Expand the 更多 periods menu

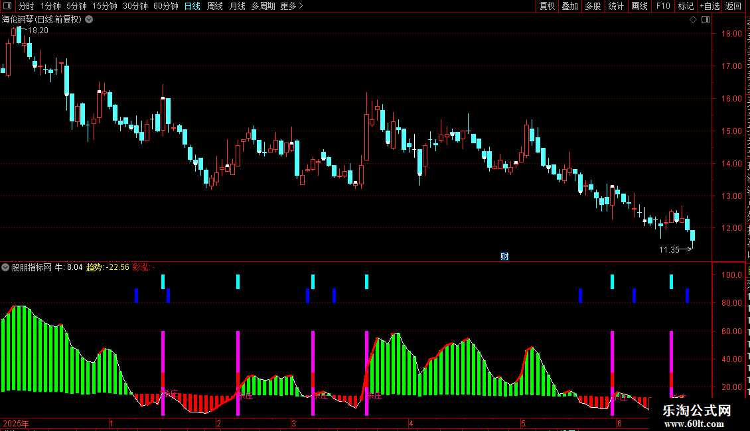pos(291,6)
